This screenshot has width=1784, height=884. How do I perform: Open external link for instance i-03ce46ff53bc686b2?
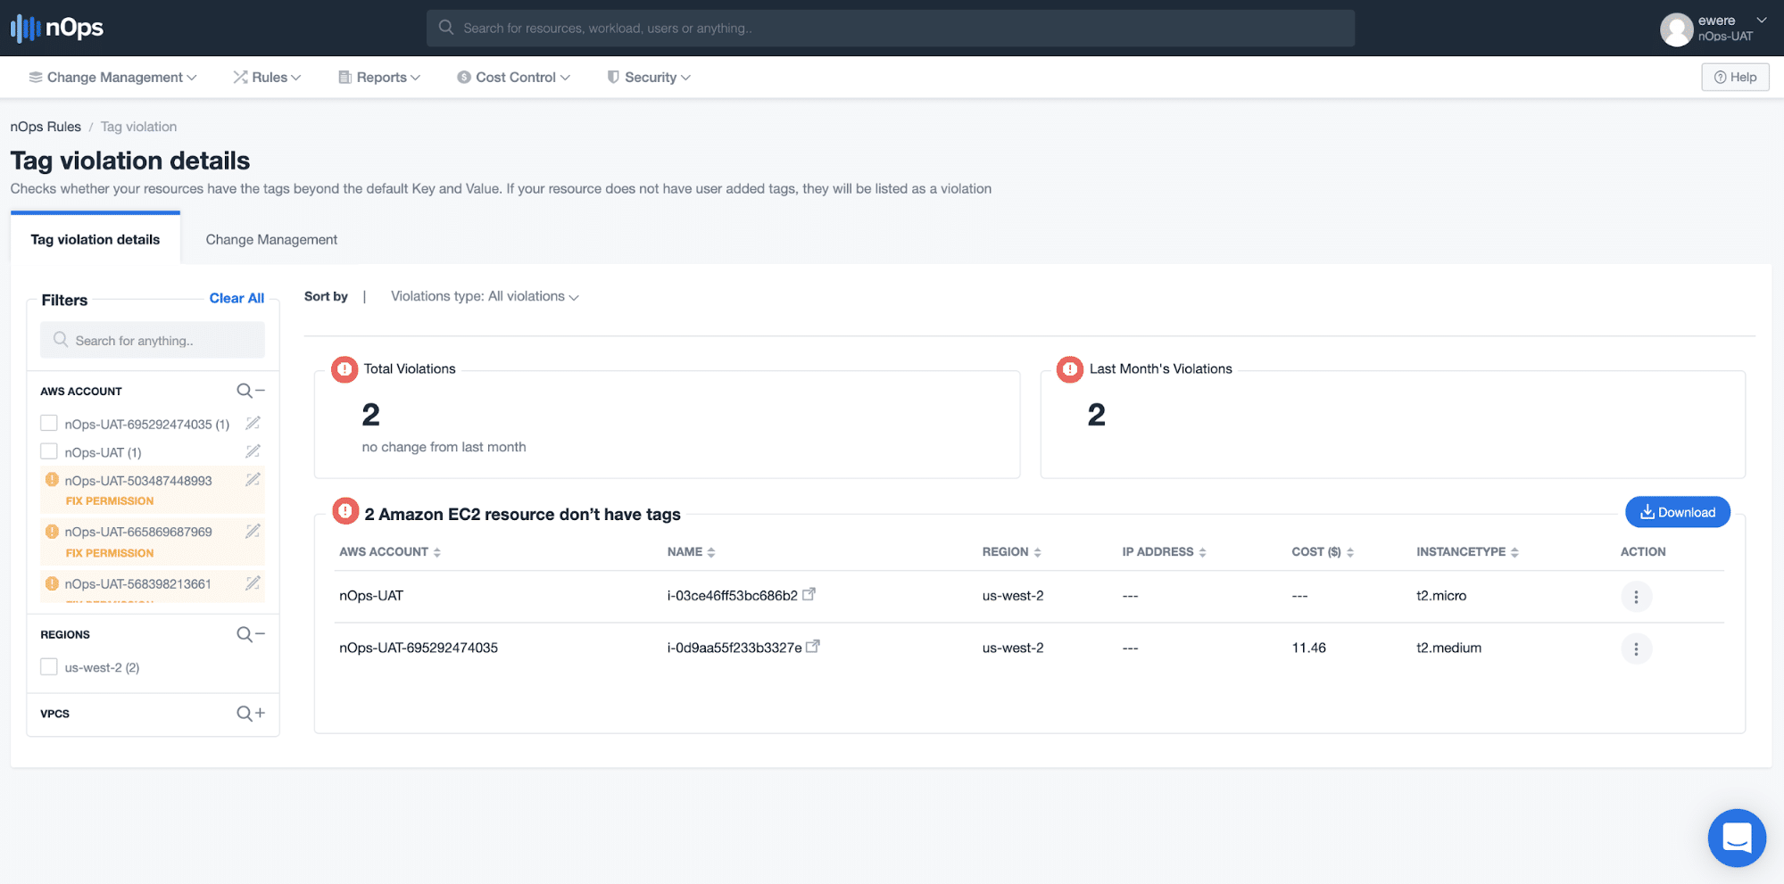(x=809, y=594)
